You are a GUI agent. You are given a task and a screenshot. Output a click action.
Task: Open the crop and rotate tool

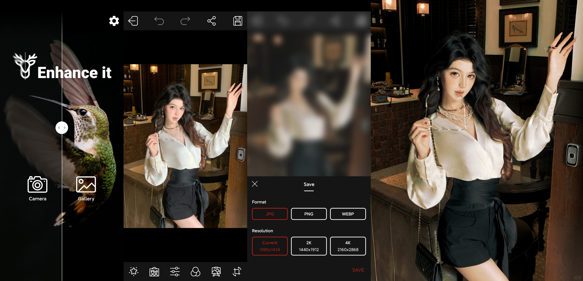pos(237,272)
